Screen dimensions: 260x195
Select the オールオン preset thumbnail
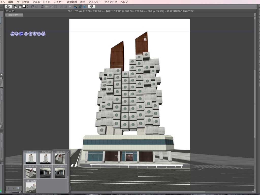click(30, 187)
